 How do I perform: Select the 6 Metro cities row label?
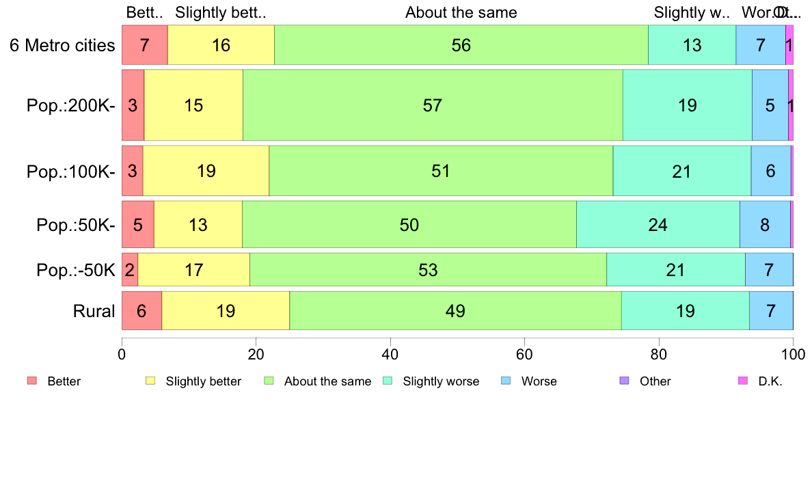coord(62,45)
